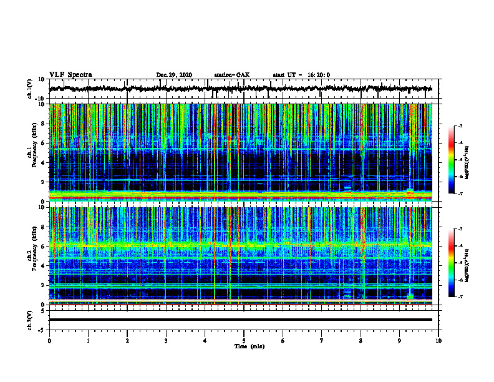This screenshot has width=494, height=382.
Task: Click time axis tick label "4"
Action: click(x=205, y=341)
